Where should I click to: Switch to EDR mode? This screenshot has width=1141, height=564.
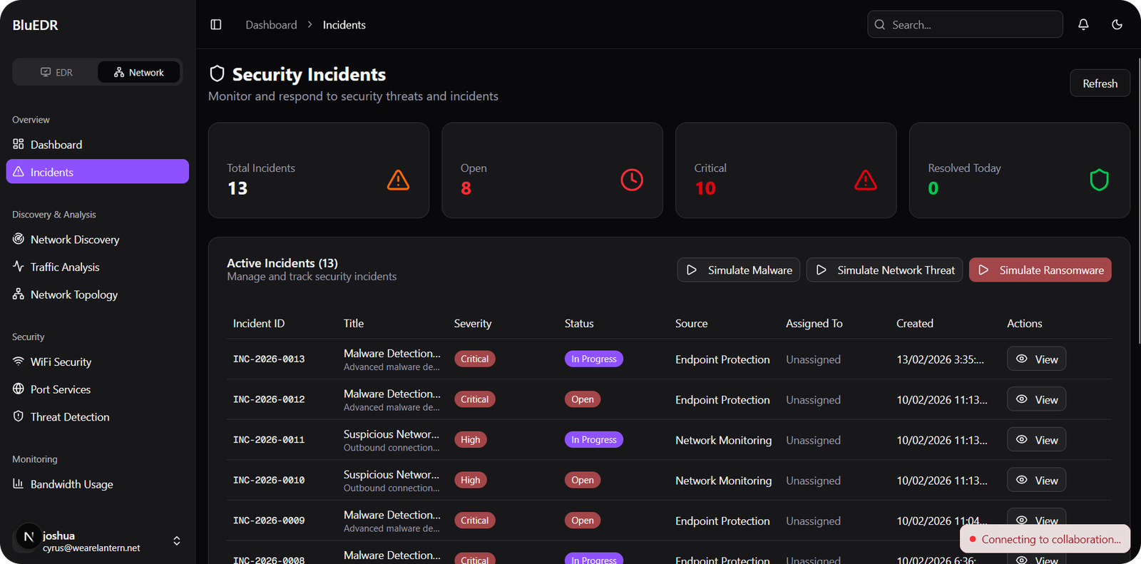[x=56, y=73]
